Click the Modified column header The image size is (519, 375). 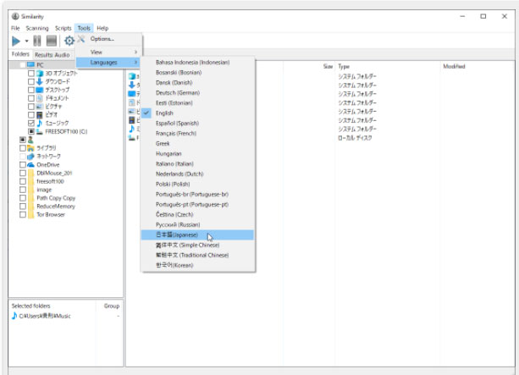tap(454, 66)
